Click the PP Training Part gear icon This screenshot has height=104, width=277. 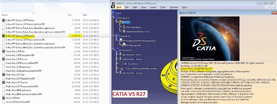(x=123, y=45)
